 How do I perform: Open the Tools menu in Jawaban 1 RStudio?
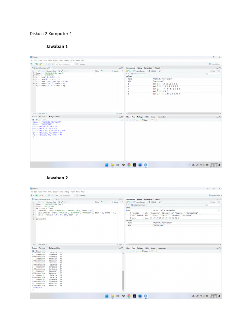click(x=78, y=60)
